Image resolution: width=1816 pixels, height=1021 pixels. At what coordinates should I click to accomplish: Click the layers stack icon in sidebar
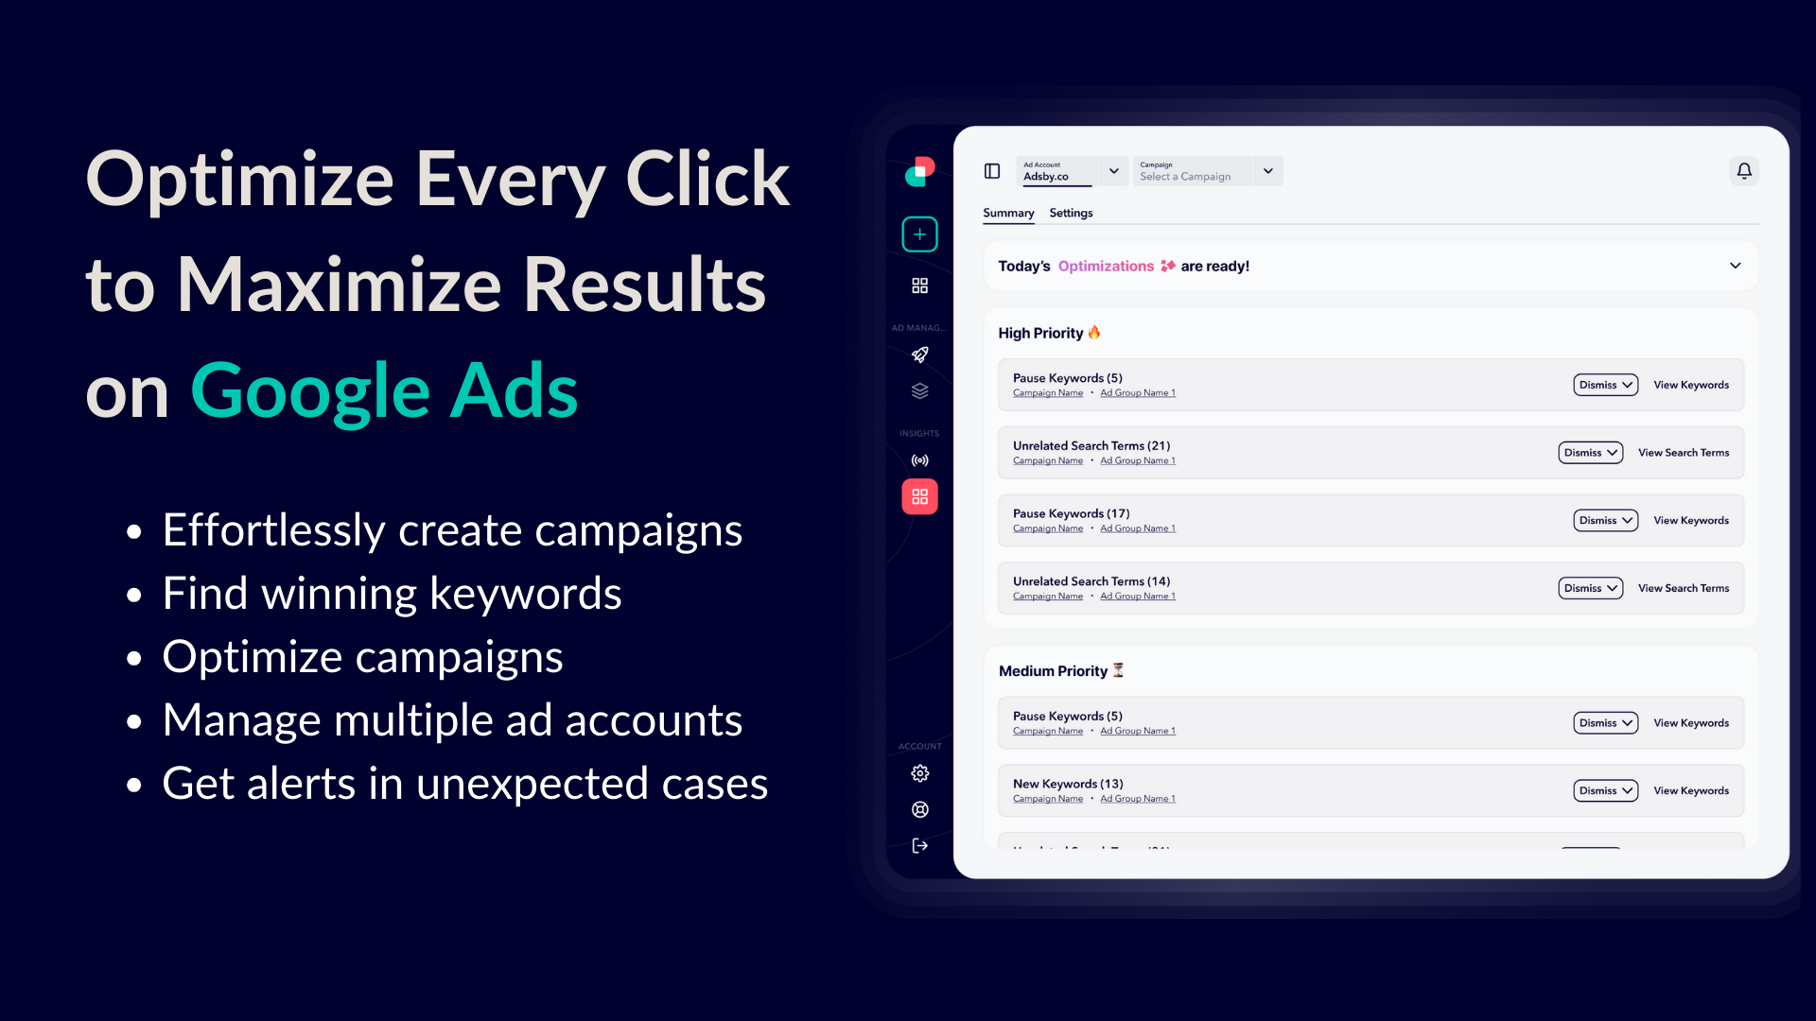coord(920,390)
